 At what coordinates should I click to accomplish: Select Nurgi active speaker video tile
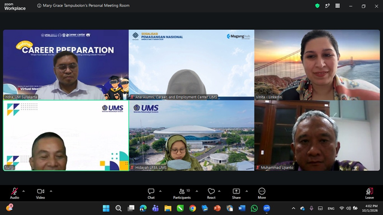[x=66, y=136]
